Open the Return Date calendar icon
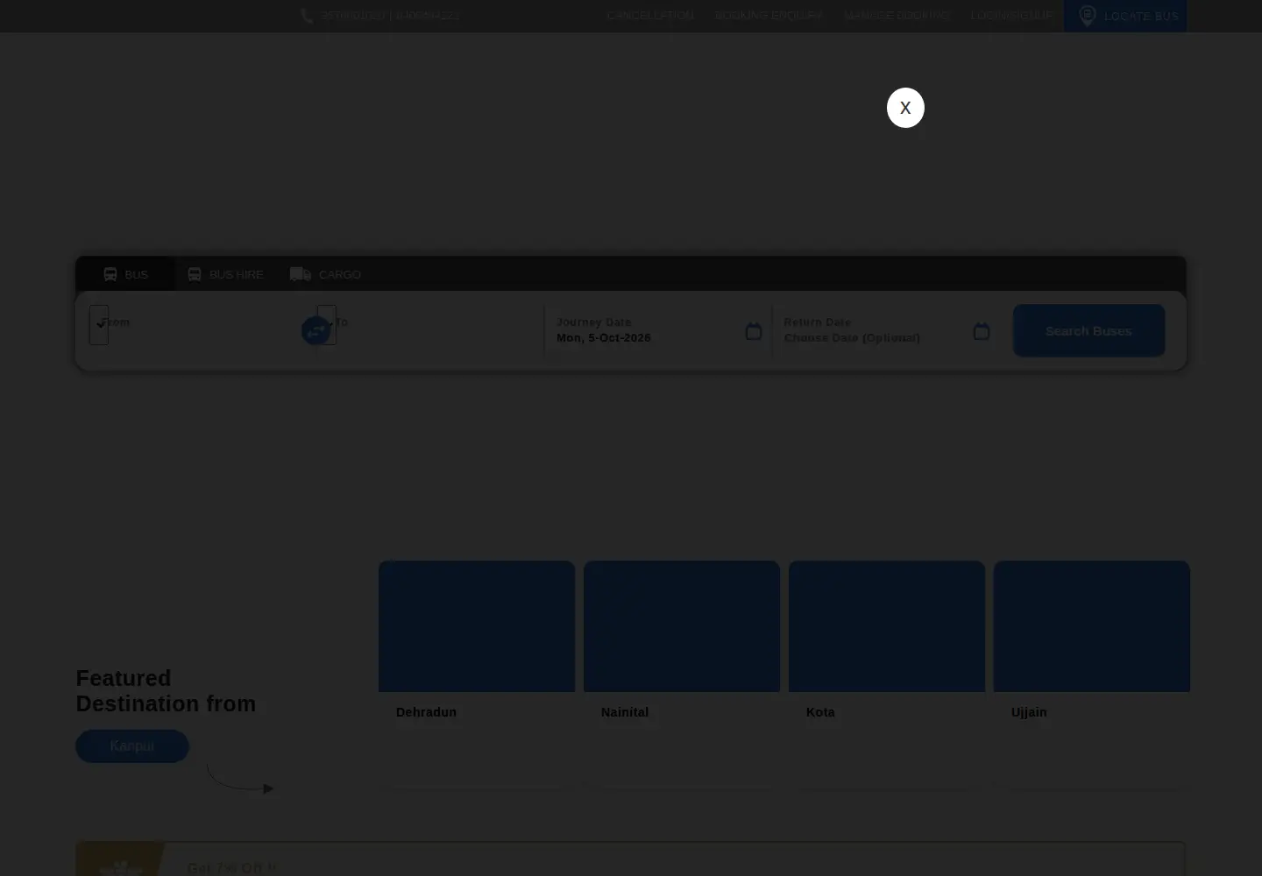Image resolution: width=1262 pixels, height=876 pixels. pos(982,331)
